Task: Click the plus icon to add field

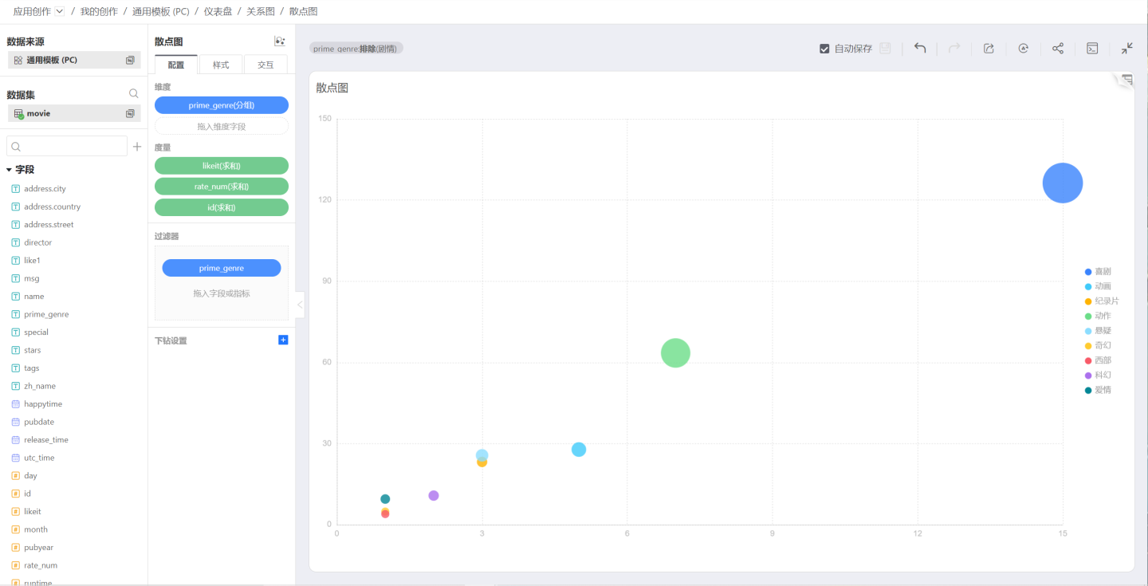Action: [x=137, y=147]
